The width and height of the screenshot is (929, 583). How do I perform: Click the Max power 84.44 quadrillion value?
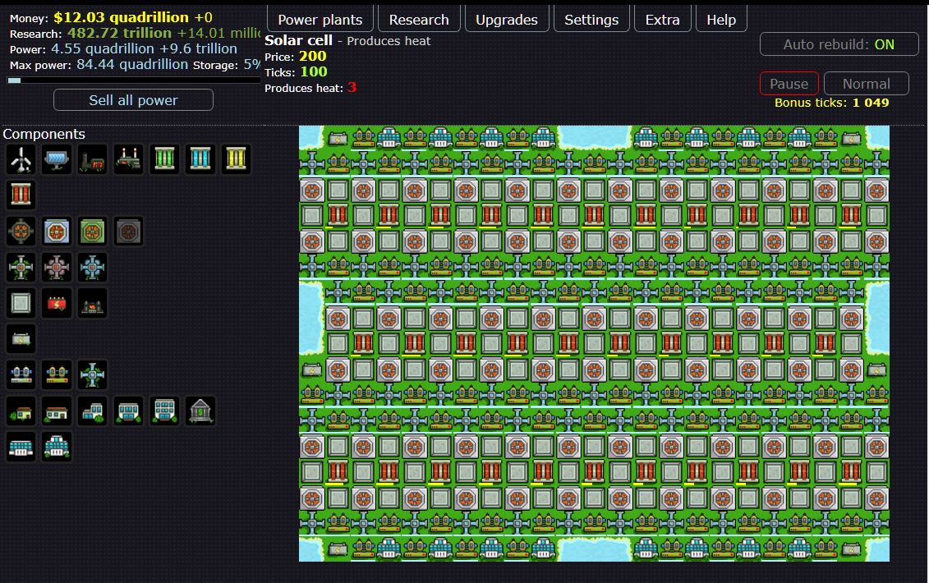pyautogui.click(x=132, y=65)
